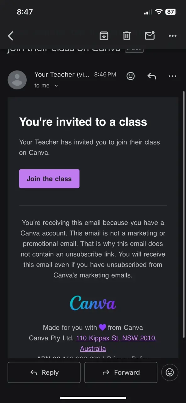
Task: Open the top toolbar more options menu
Action: coord(172,36)
